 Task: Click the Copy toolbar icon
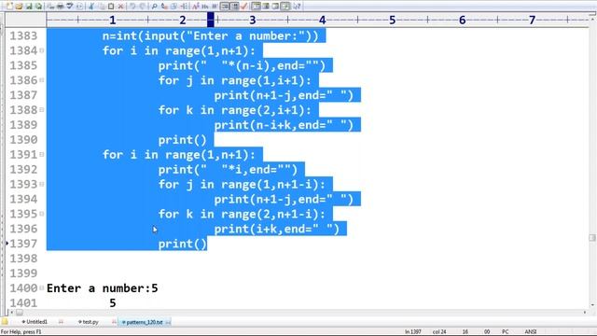click(x=102, y=7)
